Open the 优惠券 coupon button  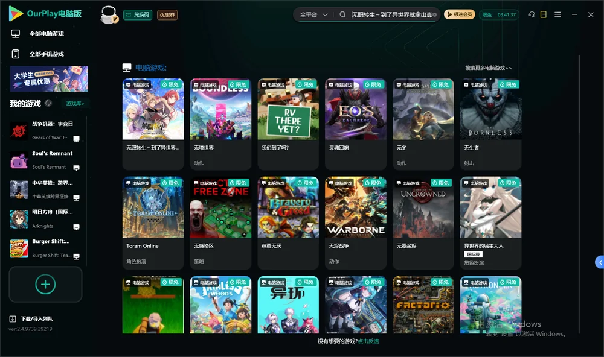click(167, 15)
